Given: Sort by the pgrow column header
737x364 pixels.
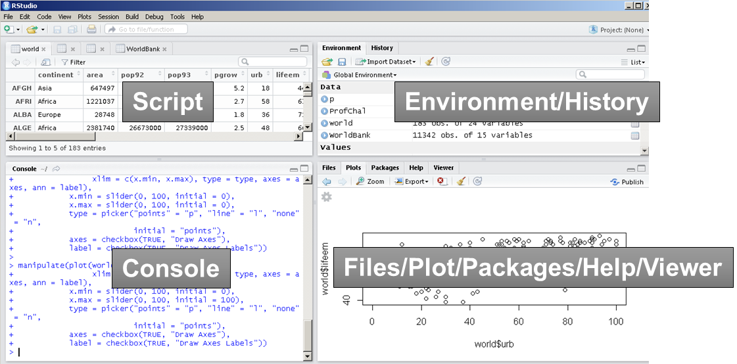Looking at the screenshot, I should [x=229, y=75].
